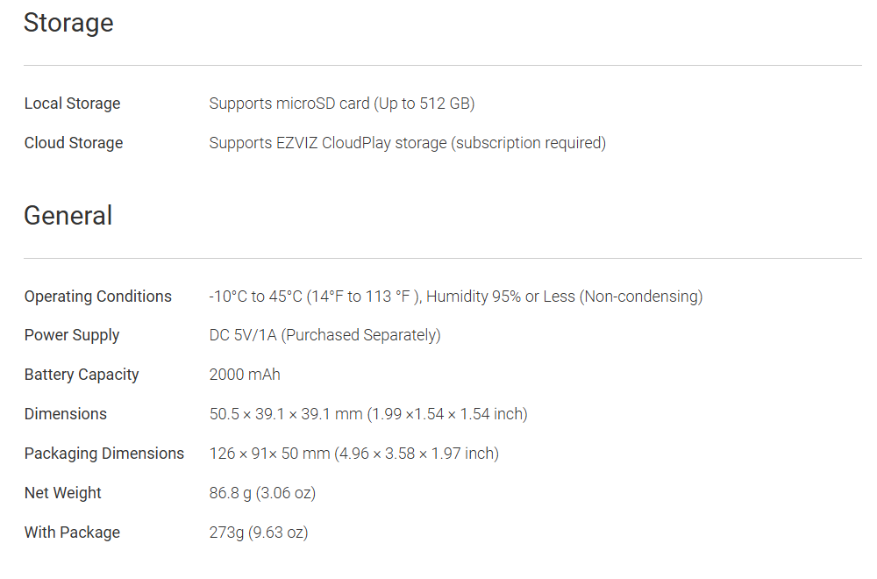
Task: Click the EZVIZ CloudPlay storage description
Action: pyautogui.click(x=407, y=143)
